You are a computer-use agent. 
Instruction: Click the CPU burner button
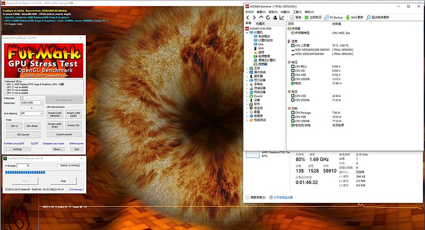(x=23, y=134)
